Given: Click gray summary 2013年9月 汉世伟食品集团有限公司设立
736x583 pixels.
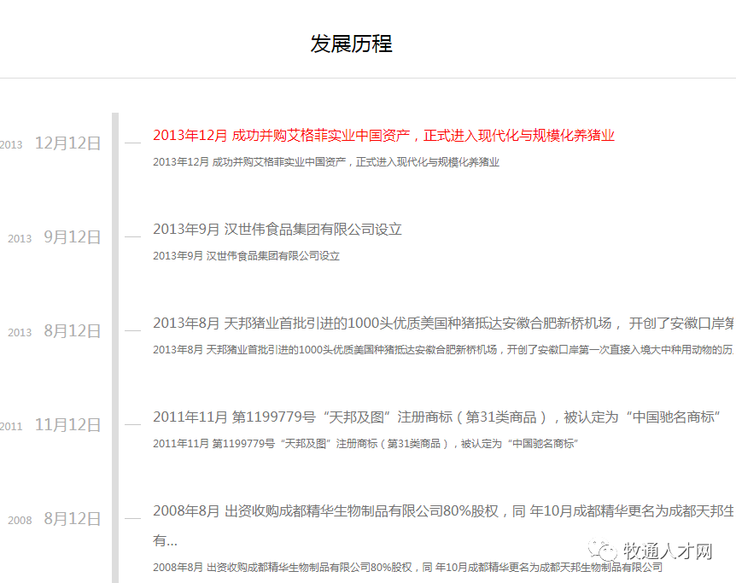Looking at the screenshot, I should click(x=247, y=256).
